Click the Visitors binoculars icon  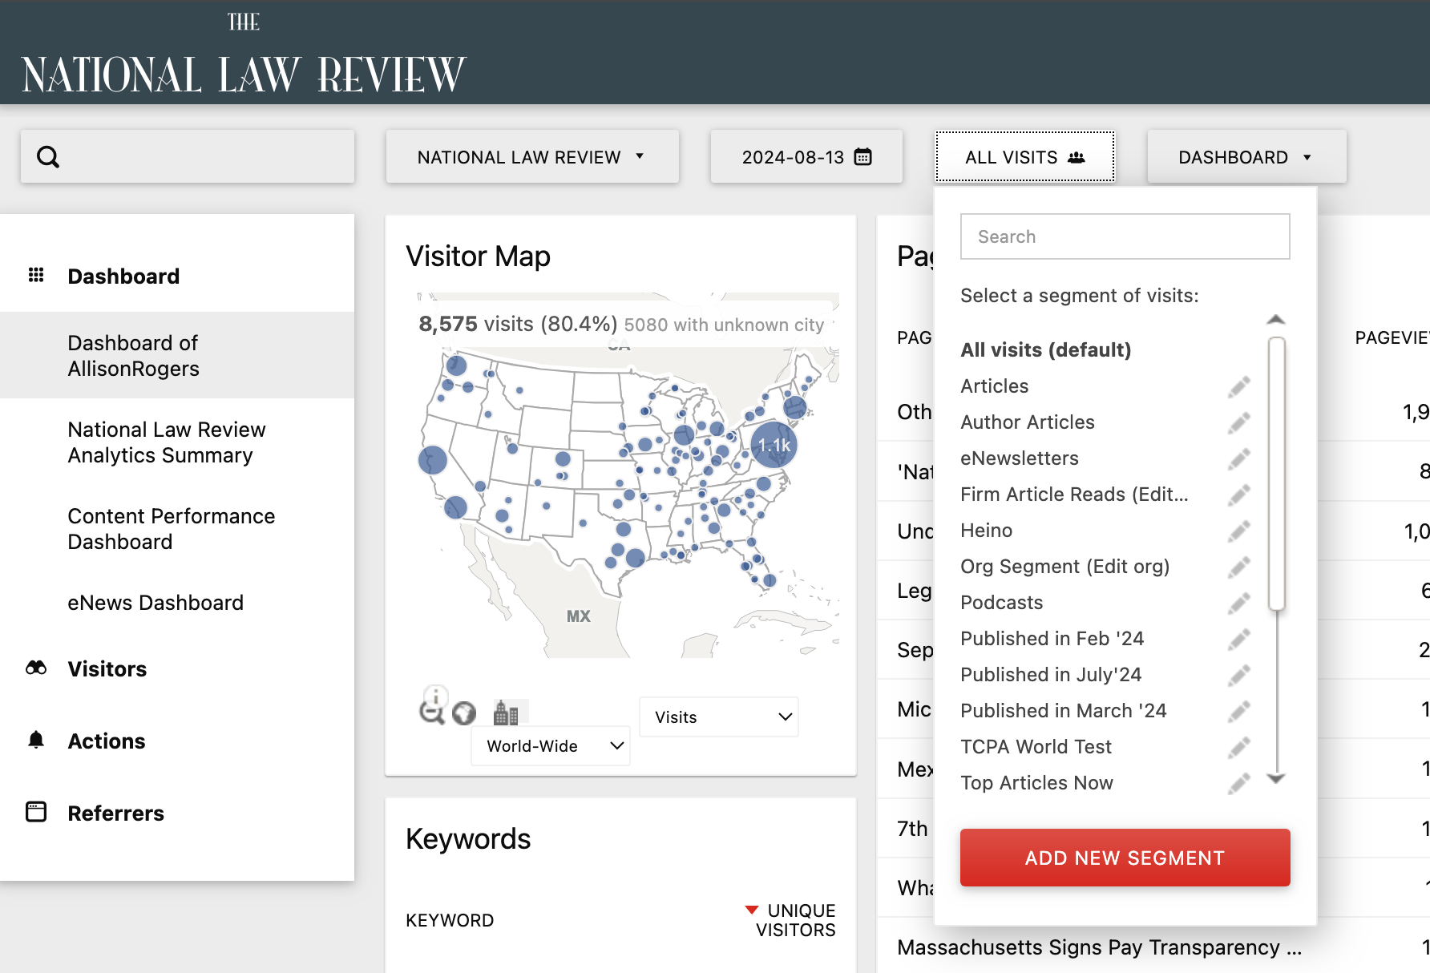tap(36, 668)
